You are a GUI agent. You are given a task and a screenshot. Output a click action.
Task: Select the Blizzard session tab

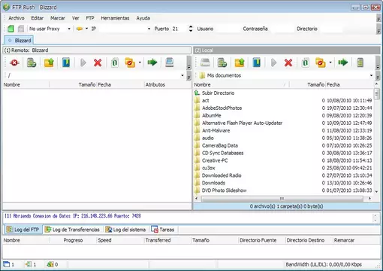pyautogui.click(x=19, y=41)
